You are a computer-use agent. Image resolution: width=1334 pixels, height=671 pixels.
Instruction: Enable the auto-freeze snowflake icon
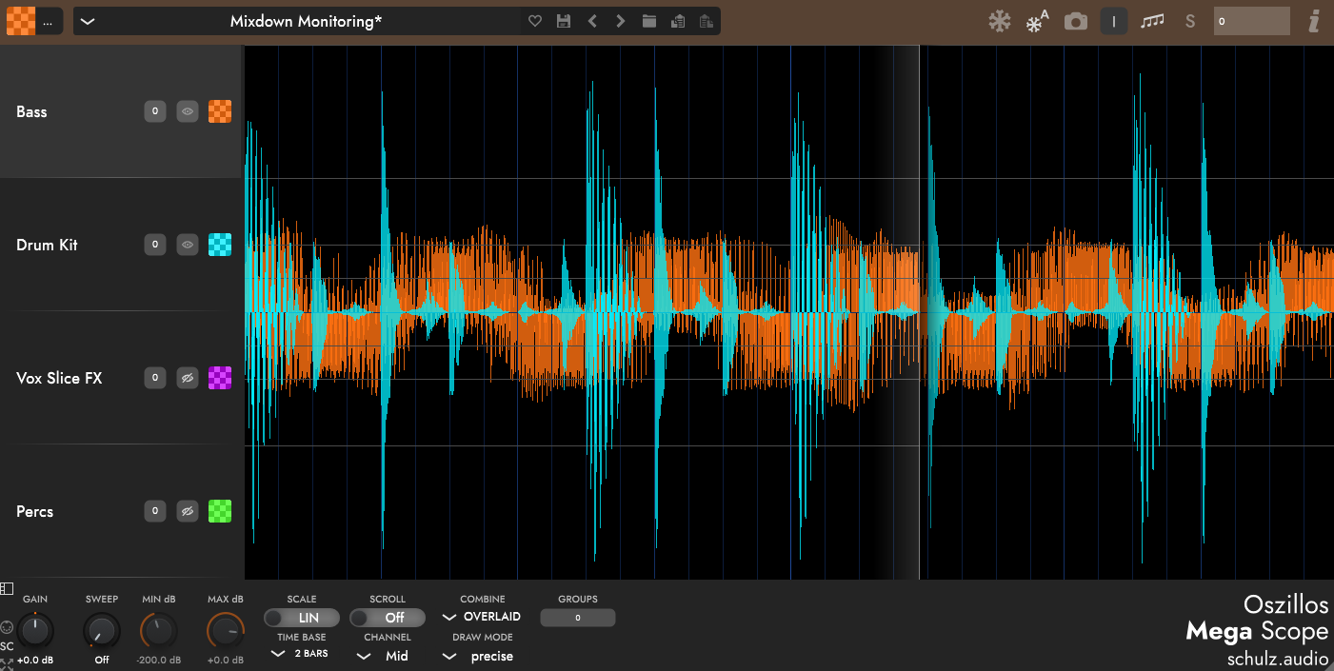coord(1037,21)
